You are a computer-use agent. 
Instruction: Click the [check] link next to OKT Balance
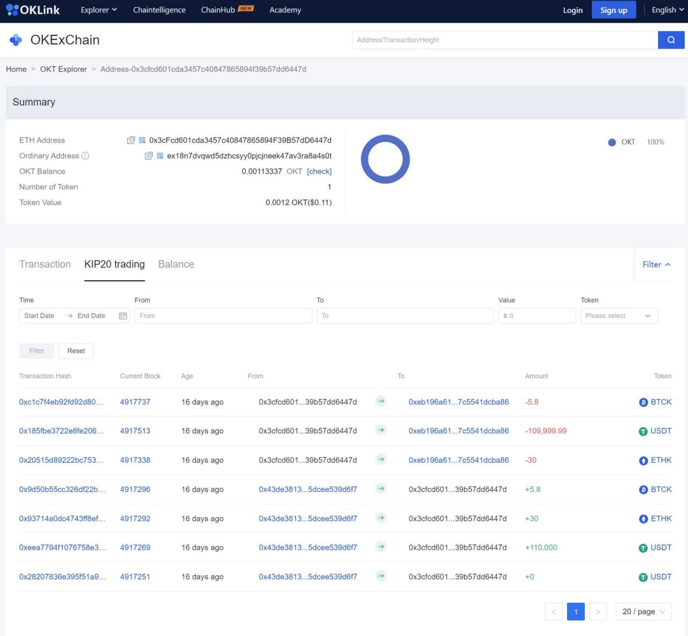[319, 171]
